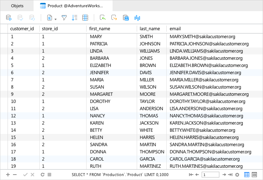Click the Begin Transaction database icon
This screenshot has height=180, width=263.
9,18
